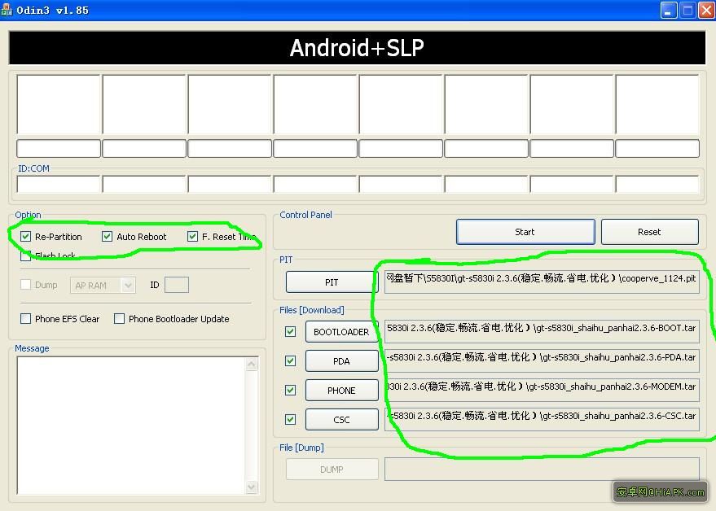Open the PIT file browser button
Screen dimensions: 716x511
[x=332, y=282]
